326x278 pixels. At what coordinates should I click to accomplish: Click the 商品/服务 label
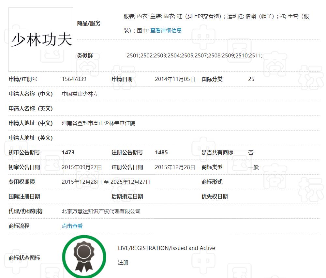click(89, 23)
